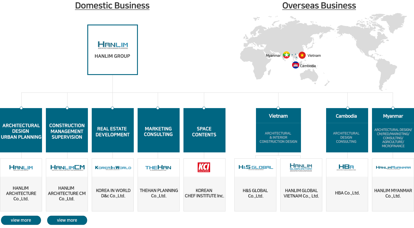This screenshot has width=414, height=228.
Task: Click the H&S Global logo
Action: [256, 167]
